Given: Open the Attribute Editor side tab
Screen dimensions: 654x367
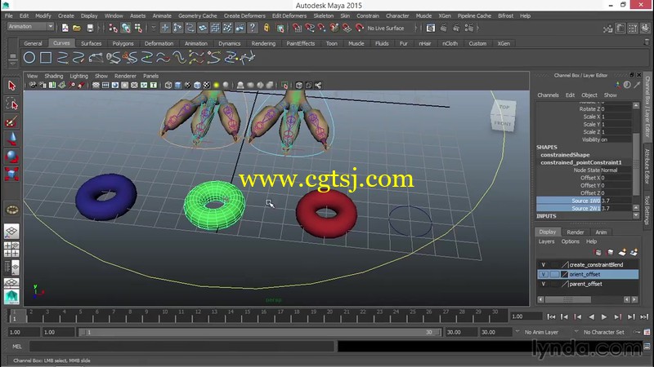Looking at the screenshot, I should tap(647, 166).
